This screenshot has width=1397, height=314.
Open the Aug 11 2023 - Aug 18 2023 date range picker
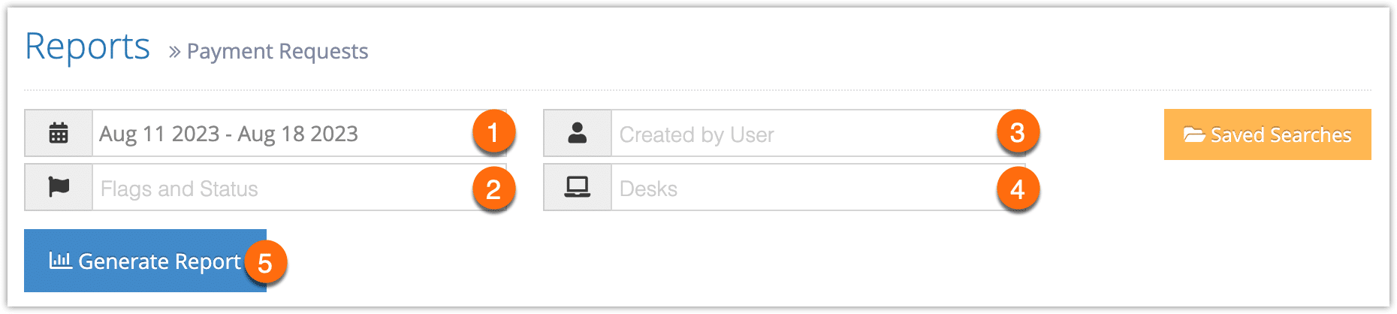click(x=299, y=133)
